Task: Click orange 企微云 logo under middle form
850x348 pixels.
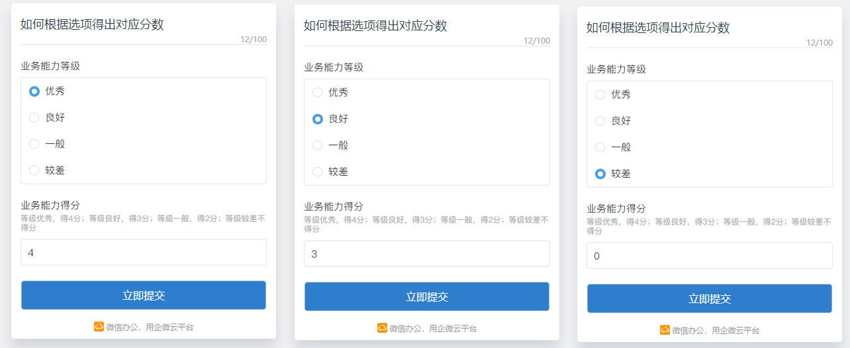Action: tap(382, 328)
